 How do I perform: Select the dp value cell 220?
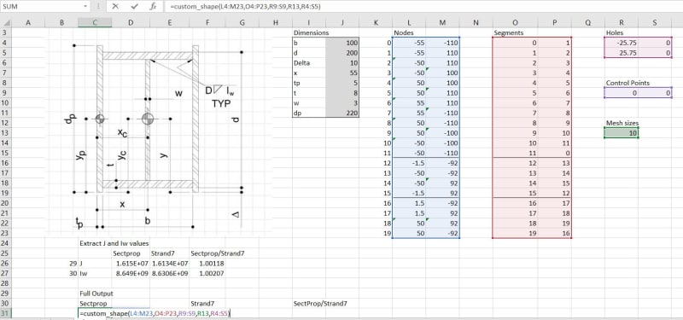pos(342,113)
